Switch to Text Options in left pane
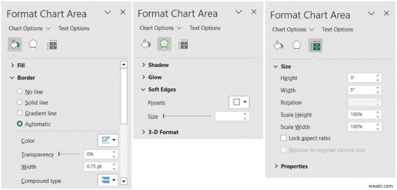This screenshot has width=397, height=190. tap(74, 28)
